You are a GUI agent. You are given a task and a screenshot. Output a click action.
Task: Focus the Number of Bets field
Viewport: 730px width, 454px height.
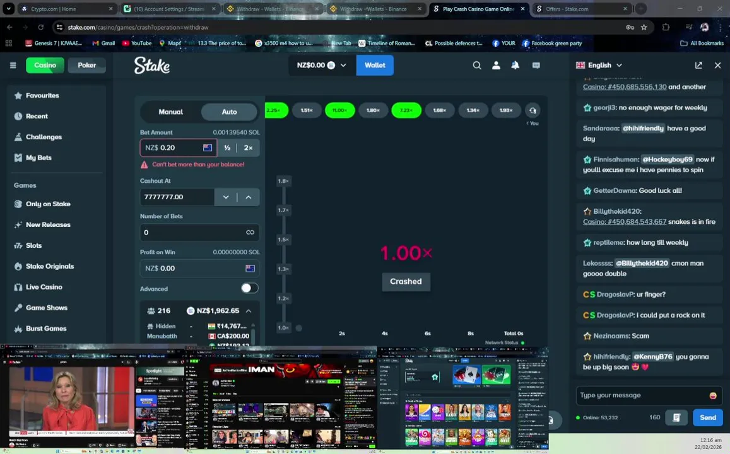pyautogui.click(x=200, y=233)
